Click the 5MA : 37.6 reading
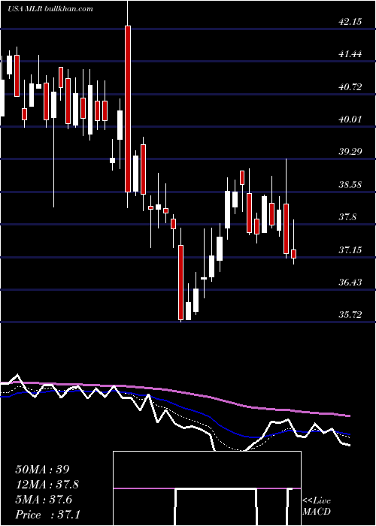The width and height of the screenshot is (376, 526). (45, 500)
